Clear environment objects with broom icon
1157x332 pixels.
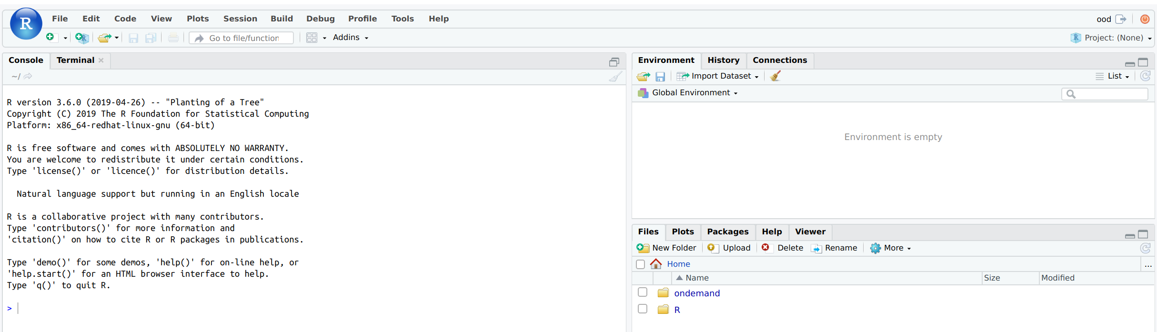tap(775, 76)
